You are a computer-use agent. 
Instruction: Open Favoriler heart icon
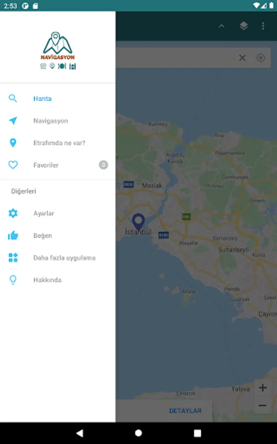(x=13, y=165)
